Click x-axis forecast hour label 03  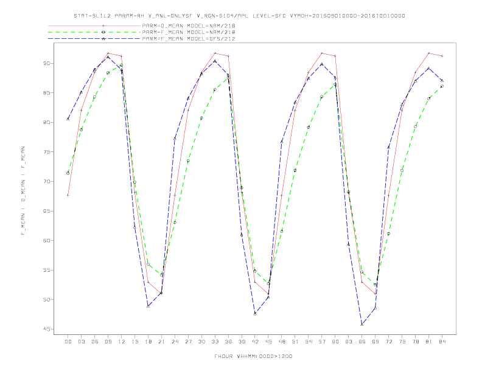pyautogui.click(x=81, y=342)
